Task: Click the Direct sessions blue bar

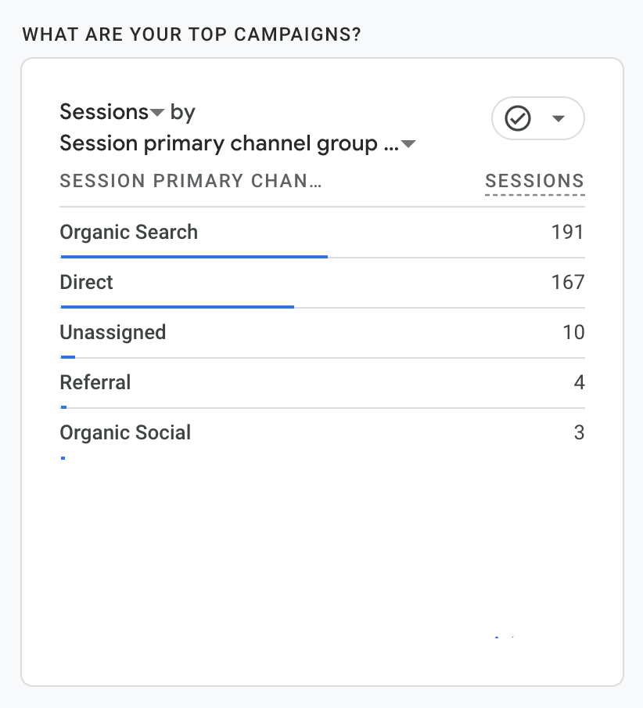Action: click(x=177, y=306)
